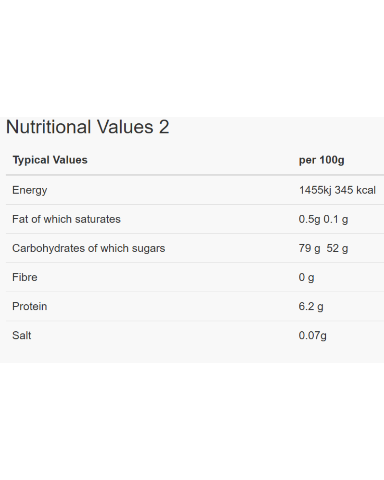Select the "79 g" carbohydrates value

tap(309, 248)
